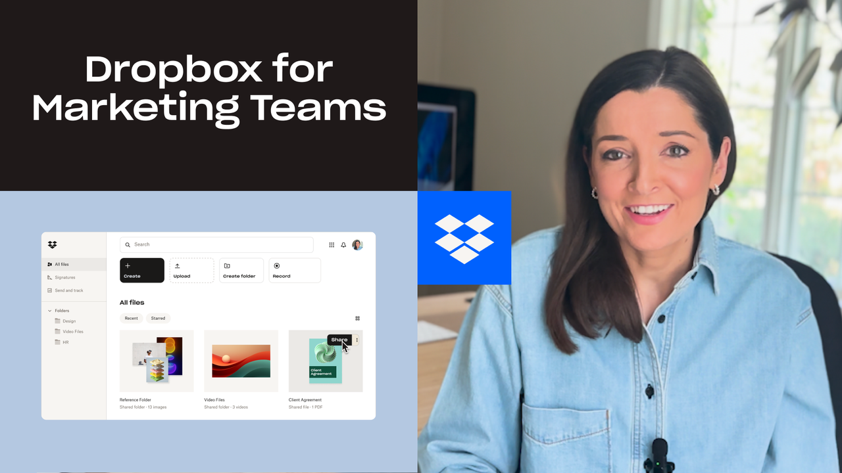
Task: Click the Create folder icon
Action: click(x=226, y=265)
